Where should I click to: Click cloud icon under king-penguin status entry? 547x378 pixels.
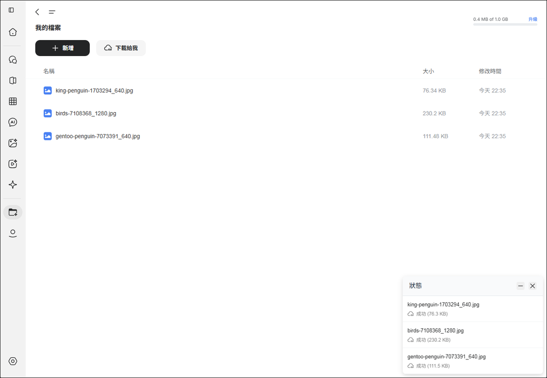(411, 314)
